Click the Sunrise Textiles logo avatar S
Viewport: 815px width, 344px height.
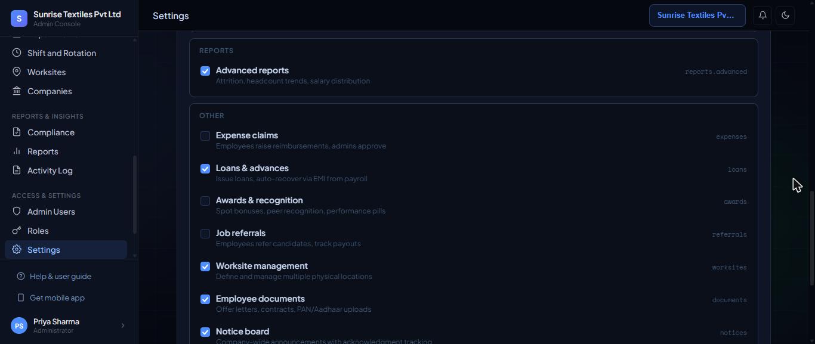19,18
